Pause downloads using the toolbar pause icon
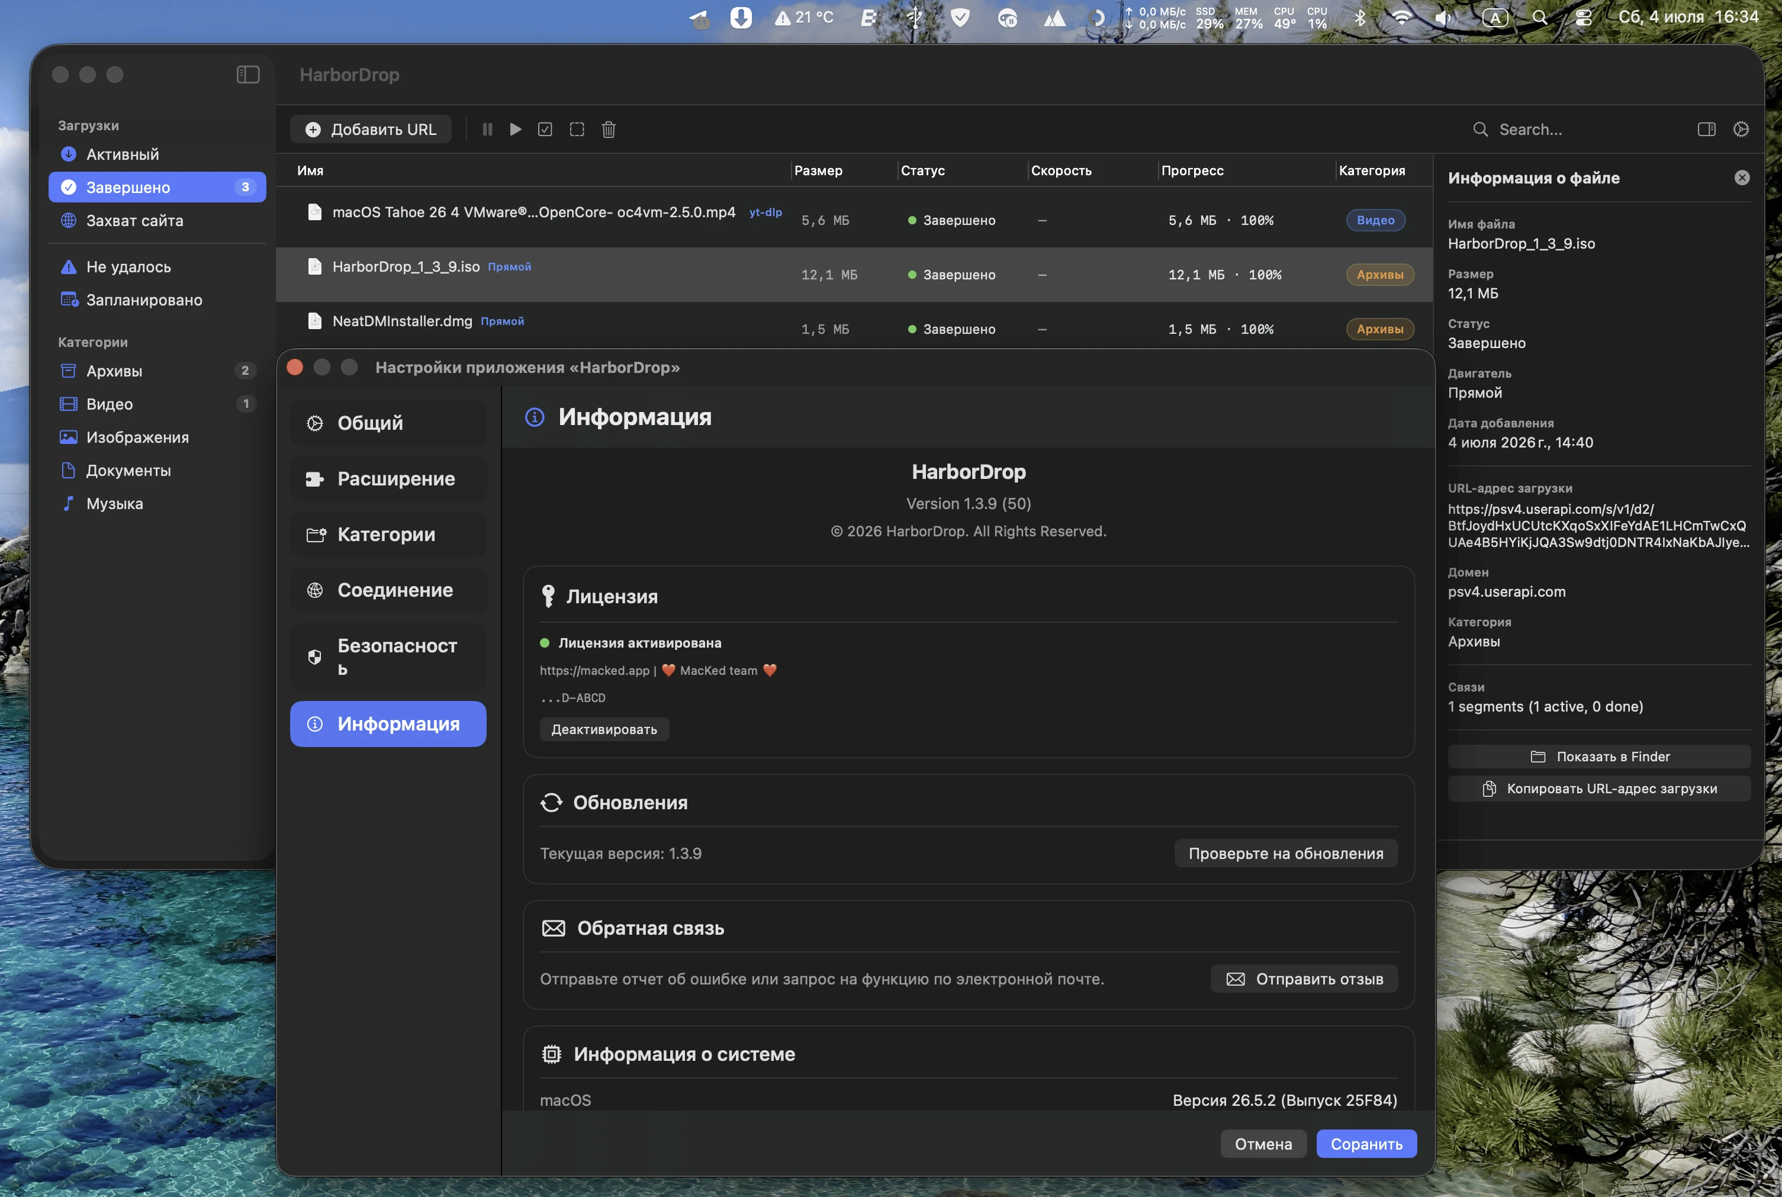This screenshot has height=1197, width=1782. click(487, 129)
